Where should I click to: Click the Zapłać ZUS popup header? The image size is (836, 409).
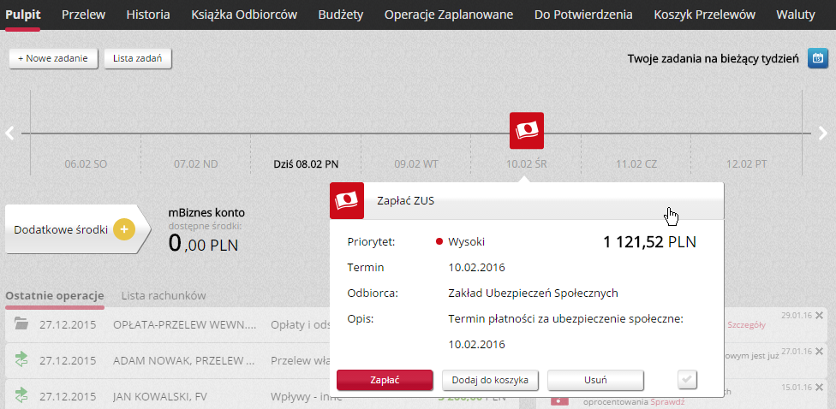click(527, 201)
